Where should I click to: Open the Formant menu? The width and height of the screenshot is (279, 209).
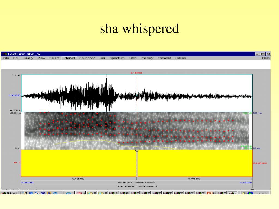tap(164, 58)
